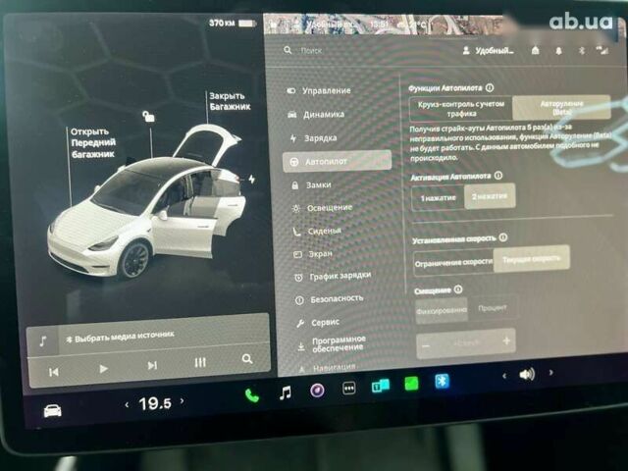Open the Удобный driver profile
The width and height of the screenshot is (628, 471).
pyautogui.click(x=489, y=51)
